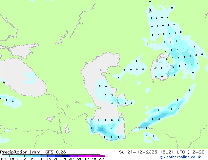The width and height of the screenshot is (208, 160).
Task: Click the 'GFS 0.25' model label
Action: pyautogui.click(x=55, y=152)
